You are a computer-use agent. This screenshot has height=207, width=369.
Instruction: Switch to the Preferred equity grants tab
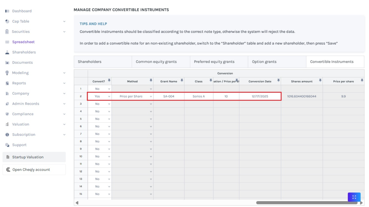(x=214, y=62)
